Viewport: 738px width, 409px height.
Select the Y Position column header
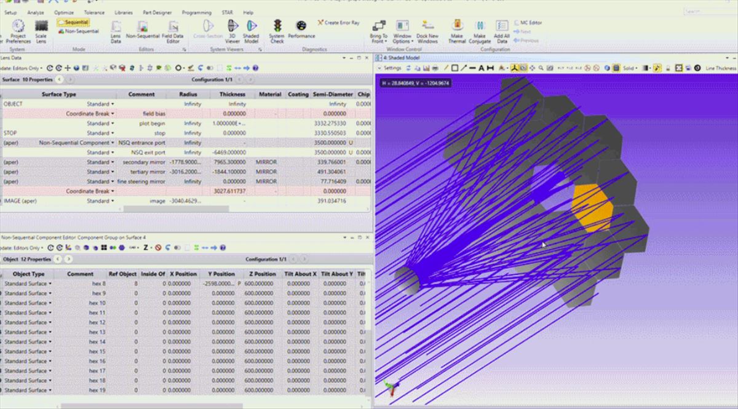click(x=221, y=274)
